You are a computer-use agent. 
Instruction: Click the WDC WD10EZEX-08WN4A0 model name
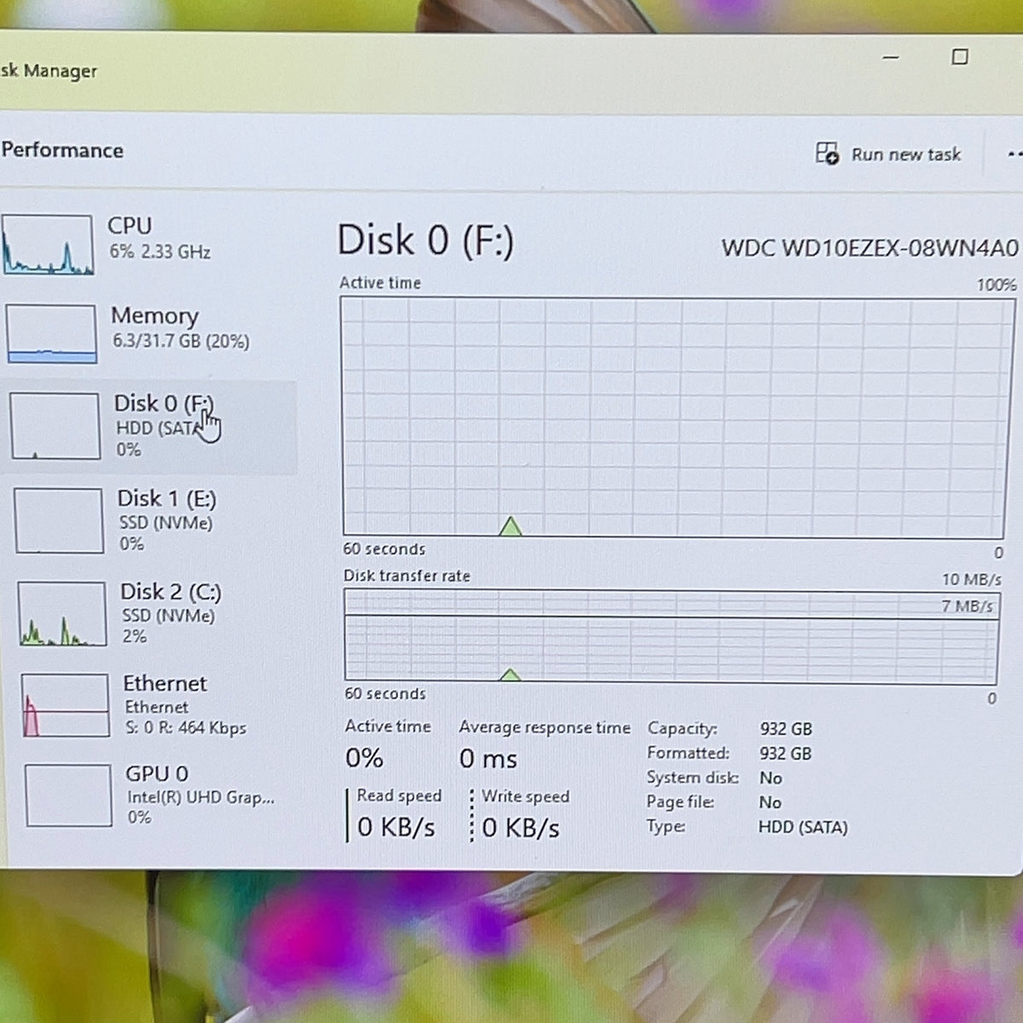point(870,248)
